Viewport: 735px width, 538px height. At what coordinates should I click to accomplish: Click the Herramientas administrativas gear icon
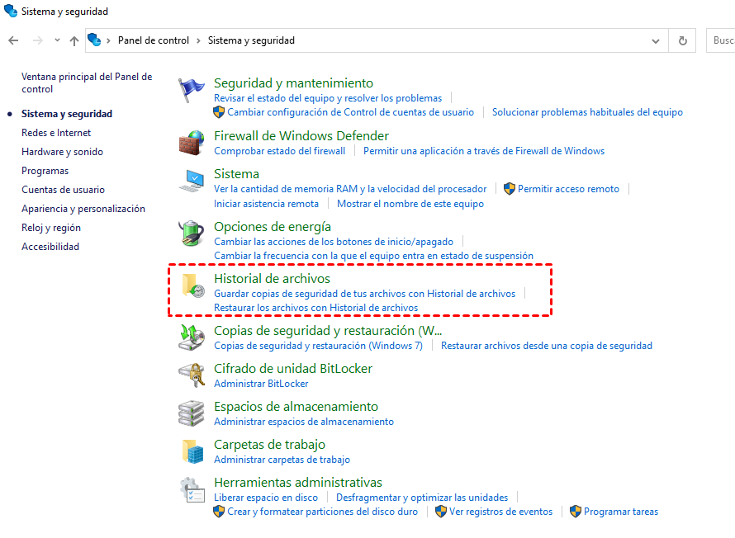click(192, 489)
